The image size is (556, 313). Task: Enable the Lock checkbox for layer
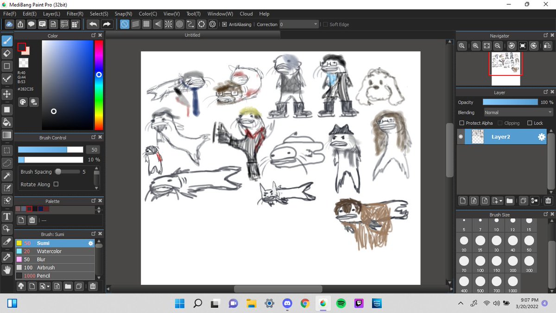(x=530, y=123)
